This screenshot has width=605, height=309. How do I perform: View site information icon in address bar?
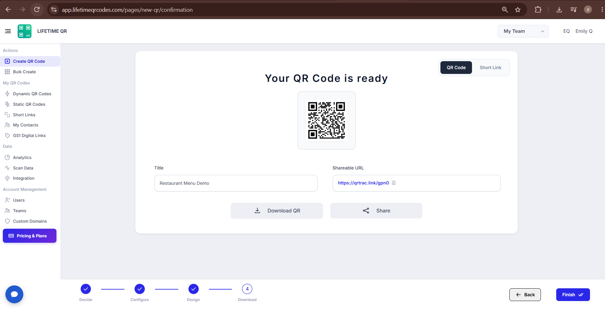tap(54, 10)
